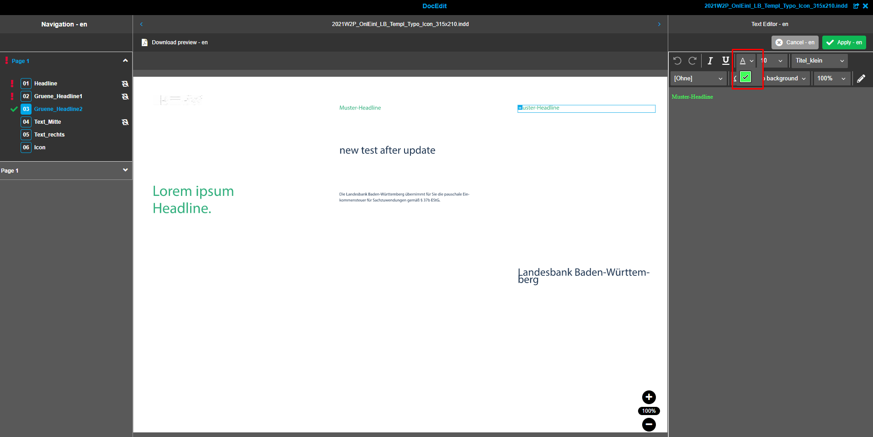Image resolution: width=873 pixels, height=437 pixels.
Task: Pick the green color swatch
Action: [x=745, y=77]
